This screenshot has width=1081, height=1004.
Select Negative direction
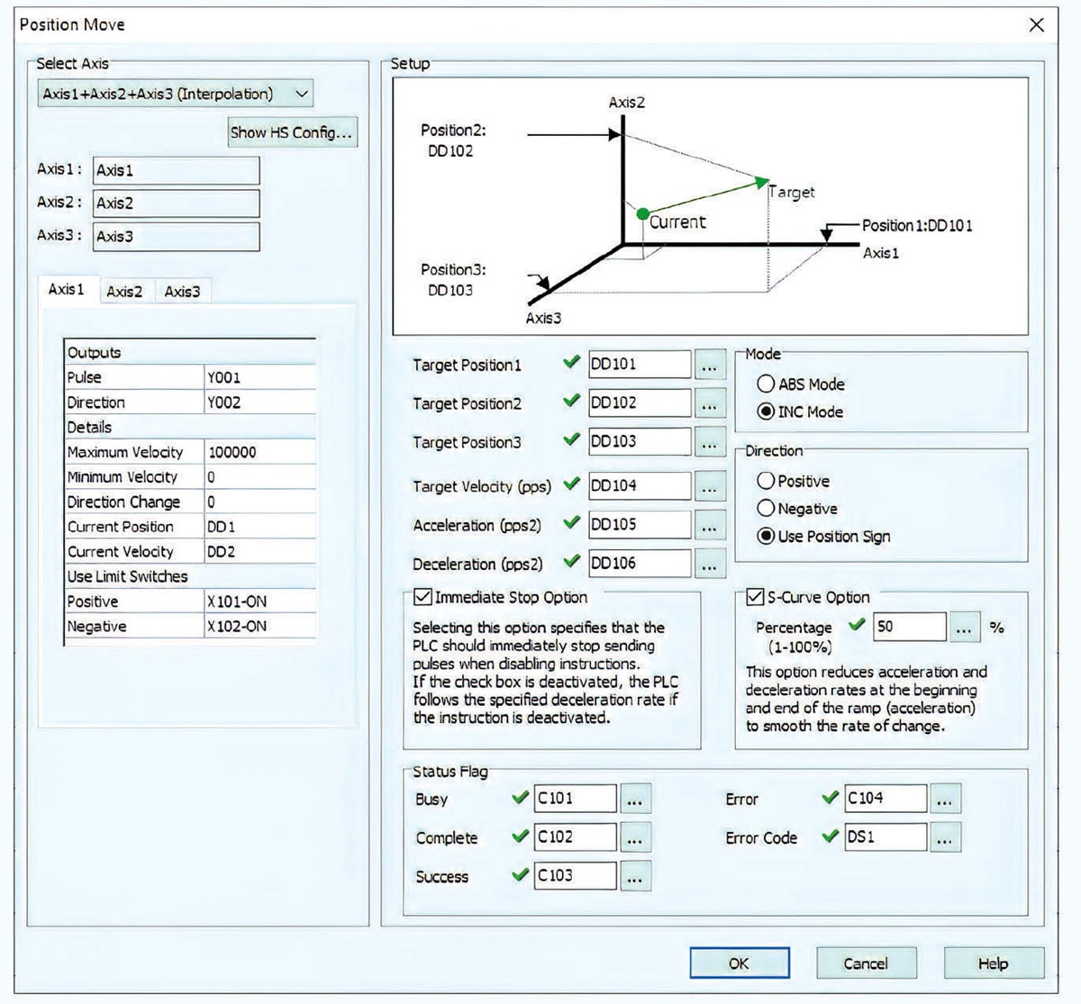click(765, 508)
